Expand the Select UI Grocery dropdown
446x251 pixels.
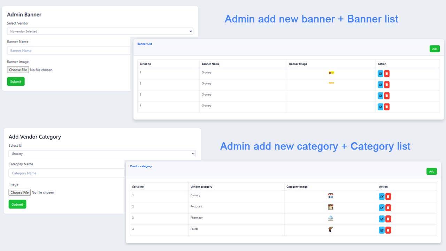102,154
